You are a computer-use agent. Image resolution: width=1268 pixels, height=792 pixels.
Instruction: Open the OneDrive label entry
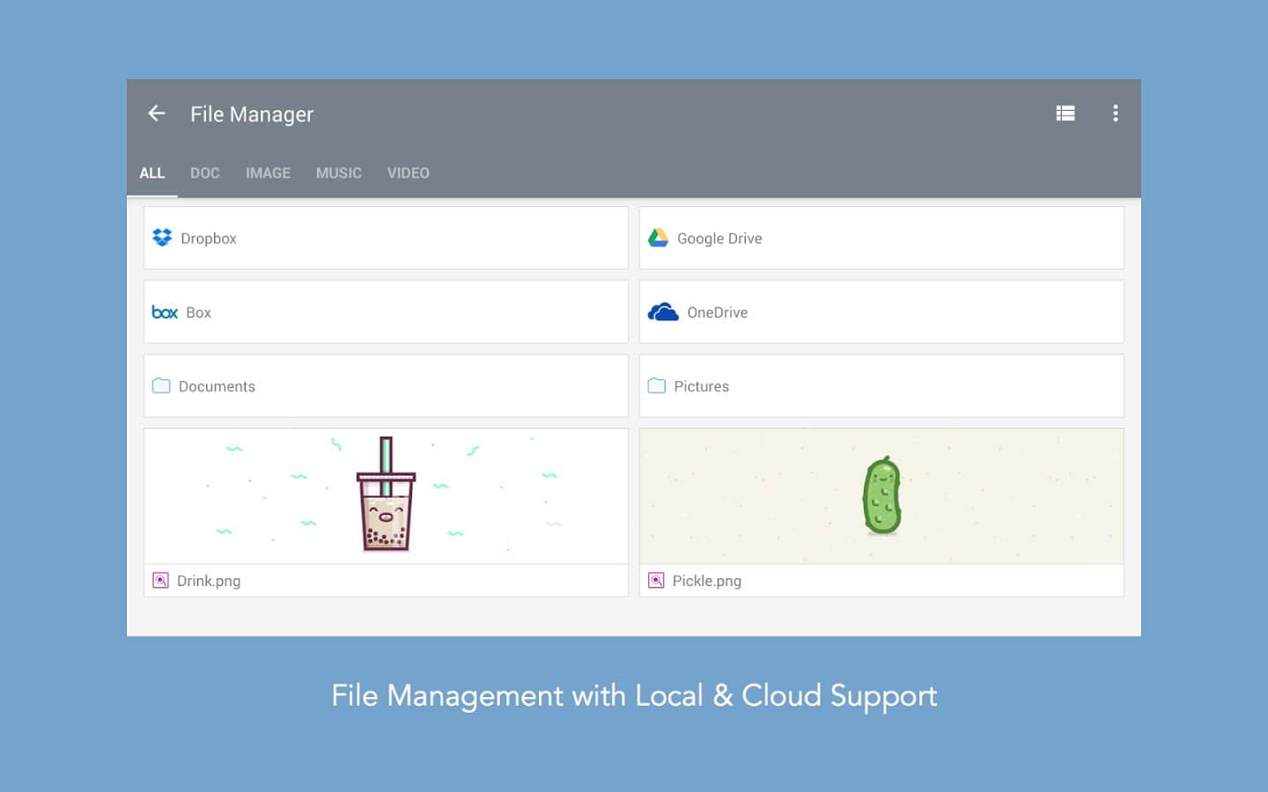tap(717, 312)
